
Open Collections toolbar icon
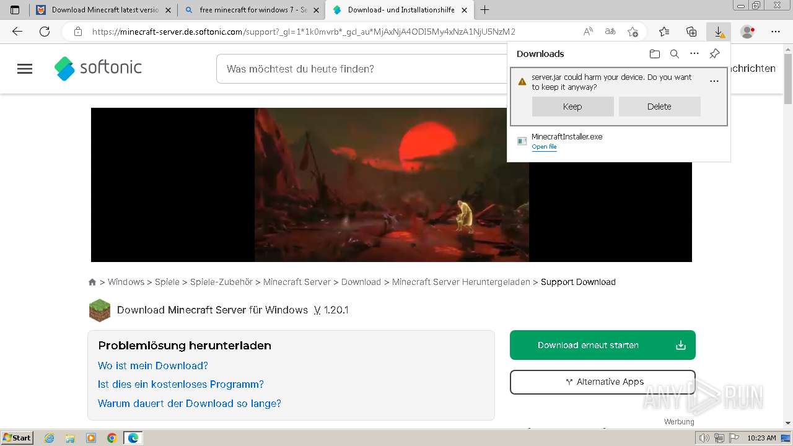(691, 32)
